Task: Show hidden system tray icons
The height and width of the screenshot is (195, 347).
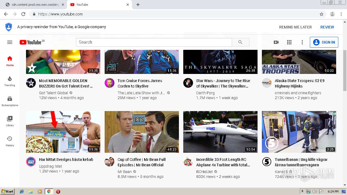Action: coord(302,191)
